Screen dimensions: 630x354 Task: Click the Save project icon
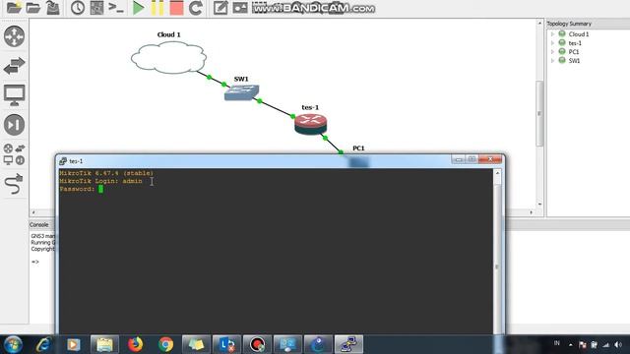pyautogui.click(x=52, y=7)
